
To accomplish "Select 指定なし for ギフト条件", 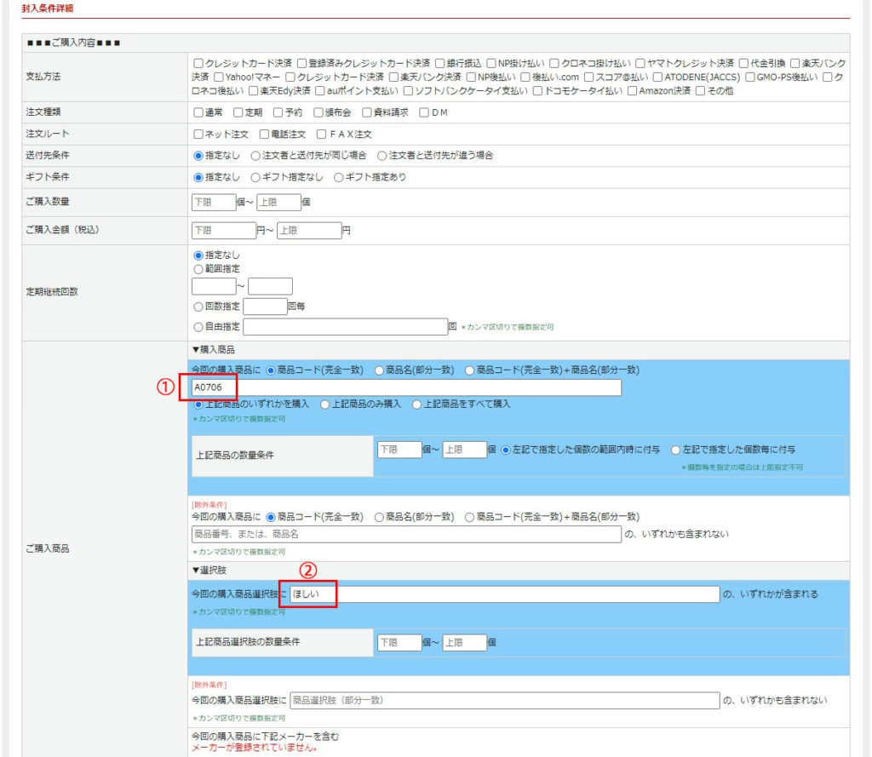I will (198, 177).
